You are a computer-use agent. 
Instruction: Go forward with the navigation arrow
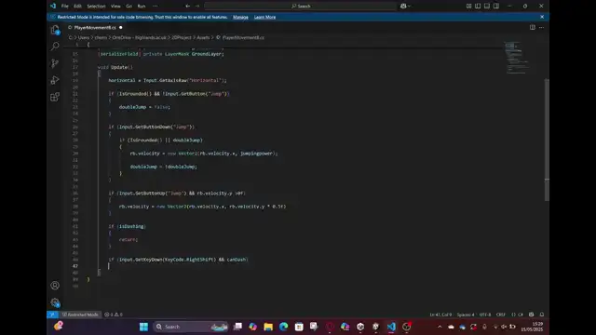(x=197, y=7)
